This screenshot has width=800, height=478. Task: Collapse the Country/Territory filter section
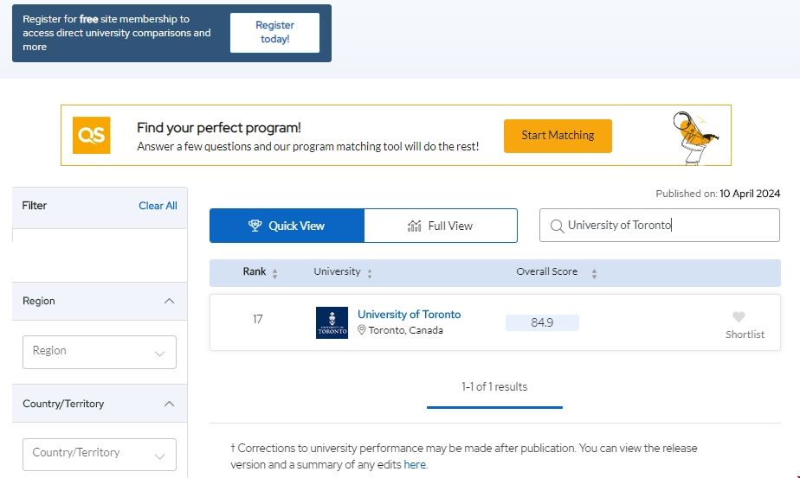tap(169, 404)
